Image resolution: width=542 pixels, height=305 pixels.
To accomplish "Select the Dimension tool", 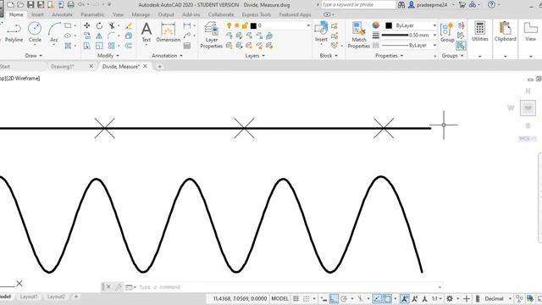I will [169, 32].
